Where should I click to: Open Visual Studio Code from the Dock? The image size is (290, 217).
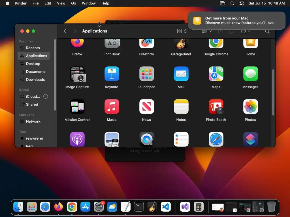click(x=166, y=207)
